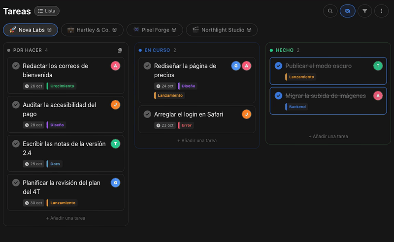The width and height of the screenshot is (394, 242).
Task: Click the 28 oct due date chip
Action: coord(33,125)
